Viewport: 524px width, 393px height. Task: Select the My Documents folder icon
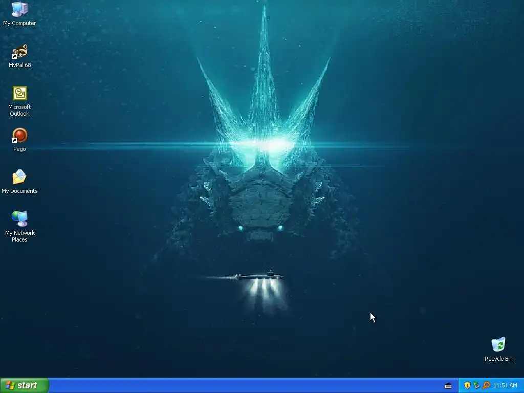click(x=19, y=182)
